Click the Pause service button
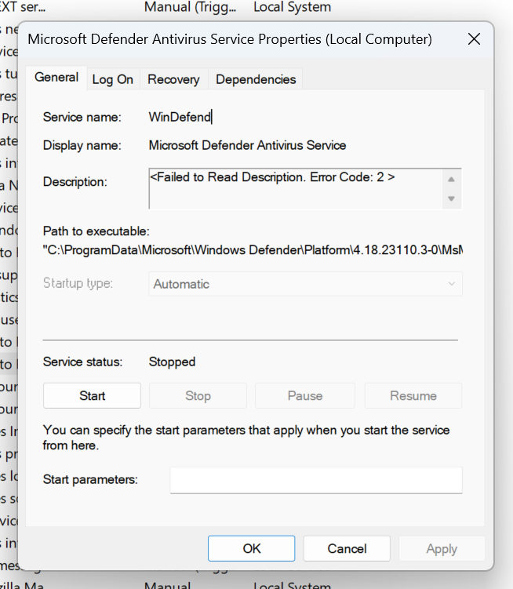The image size is (513, 589). pos(305,396)
